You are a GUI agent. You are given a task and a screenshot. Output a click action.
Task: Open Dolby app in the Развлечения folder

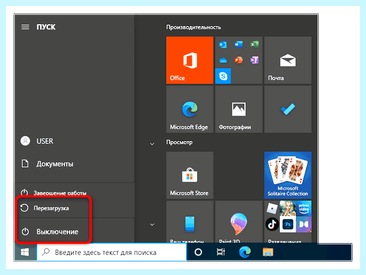[303, 224]
